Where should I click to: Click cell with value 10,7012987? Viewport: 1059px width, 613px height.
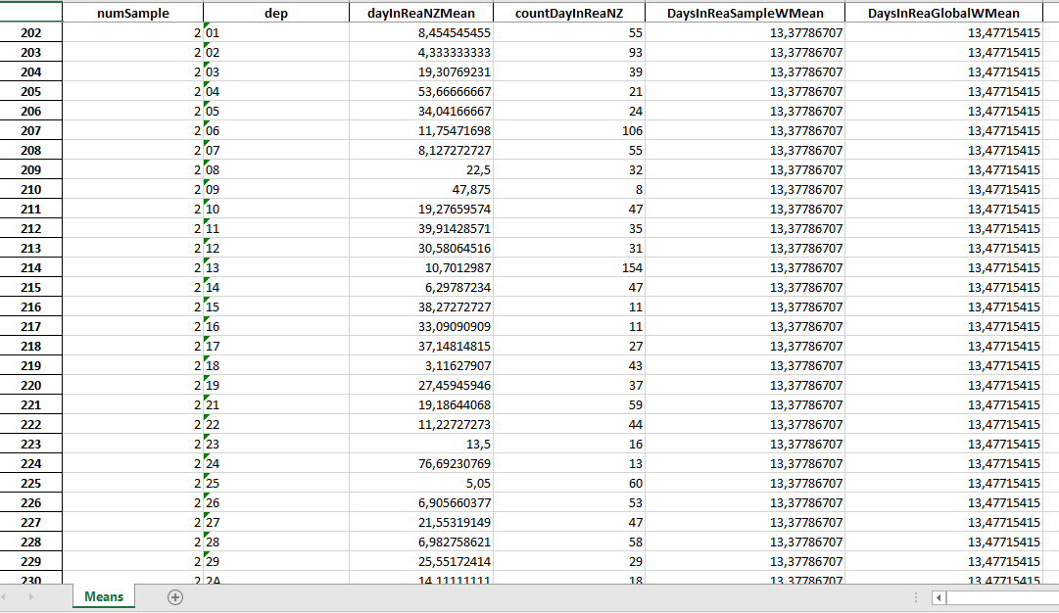click(421, 268)
